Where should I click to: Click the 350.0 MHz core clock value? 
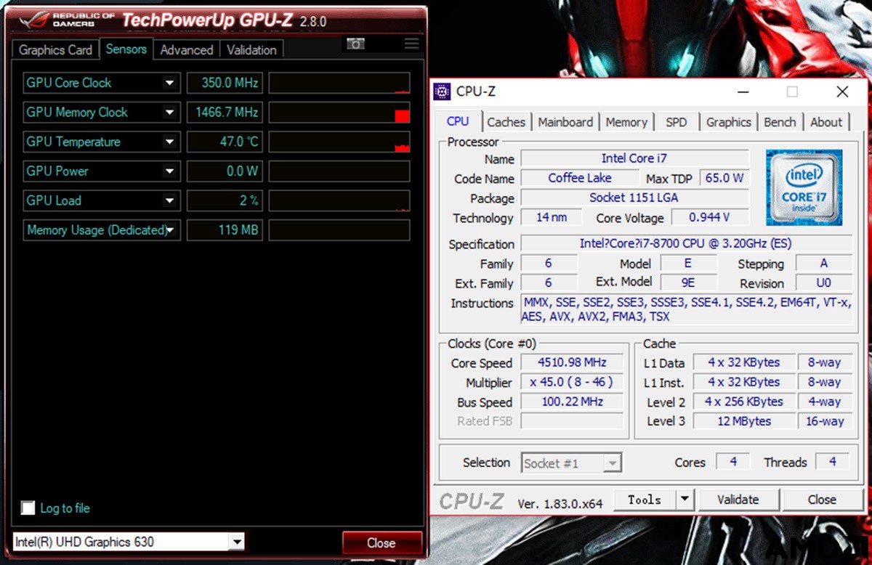[x=225, y=83]
